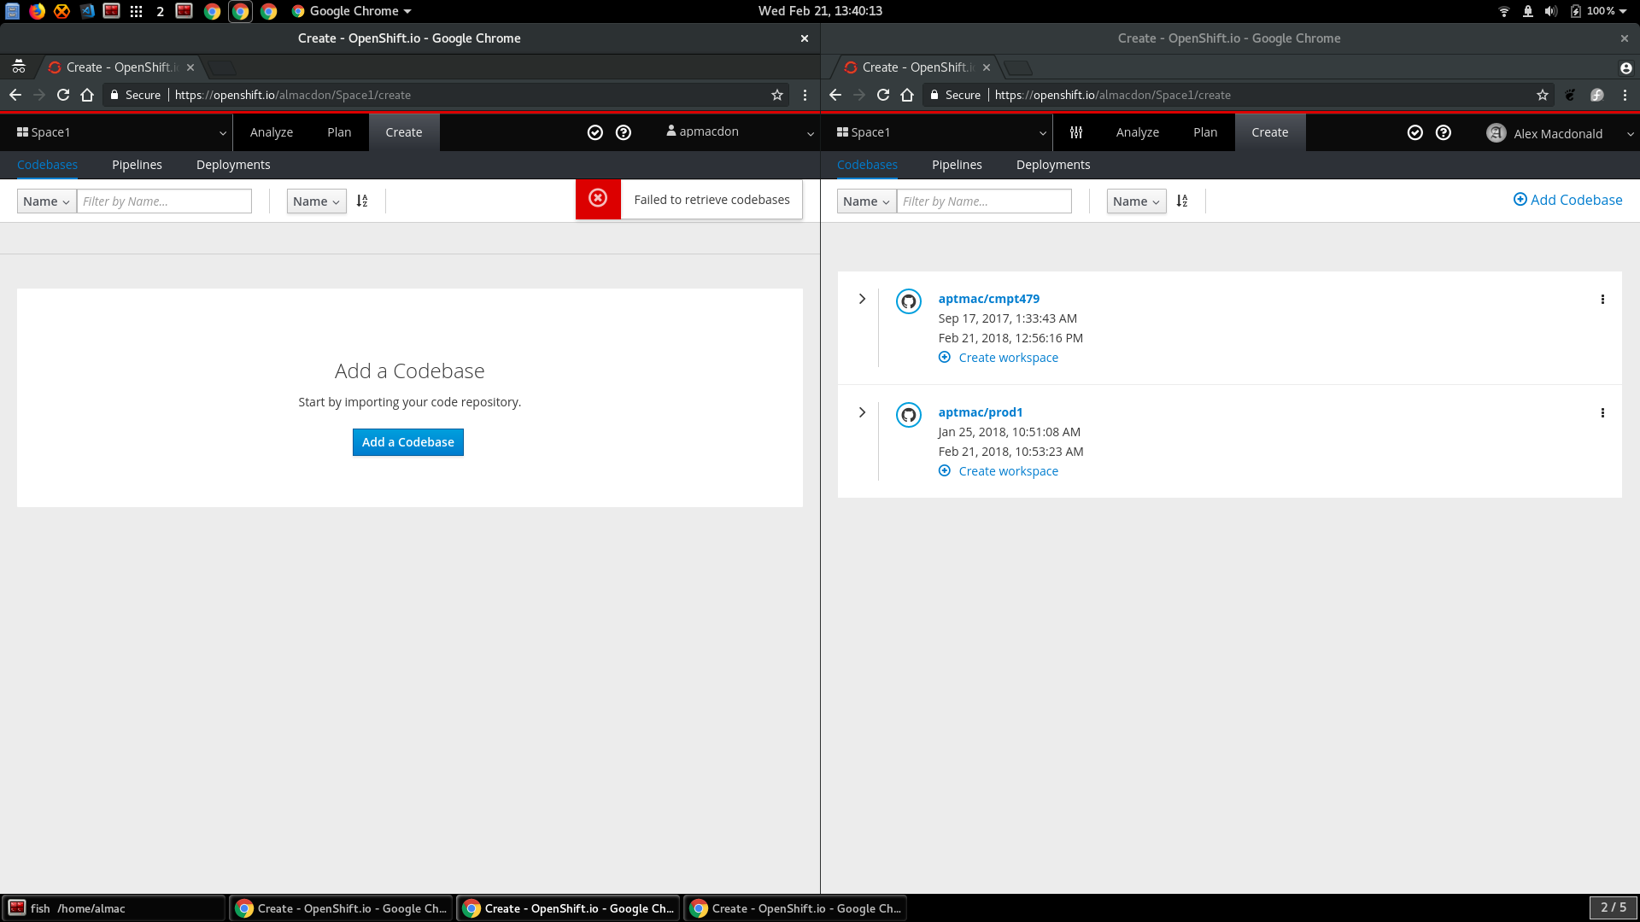Click the A-Z sort icon in right pane
Screen dimensions: 1640x922
pos(1182,201)
